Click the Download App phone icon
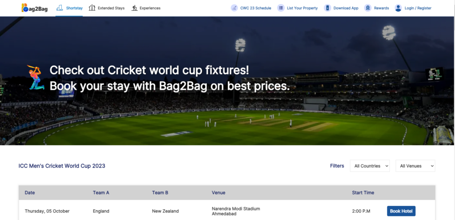 pos(327,8)
